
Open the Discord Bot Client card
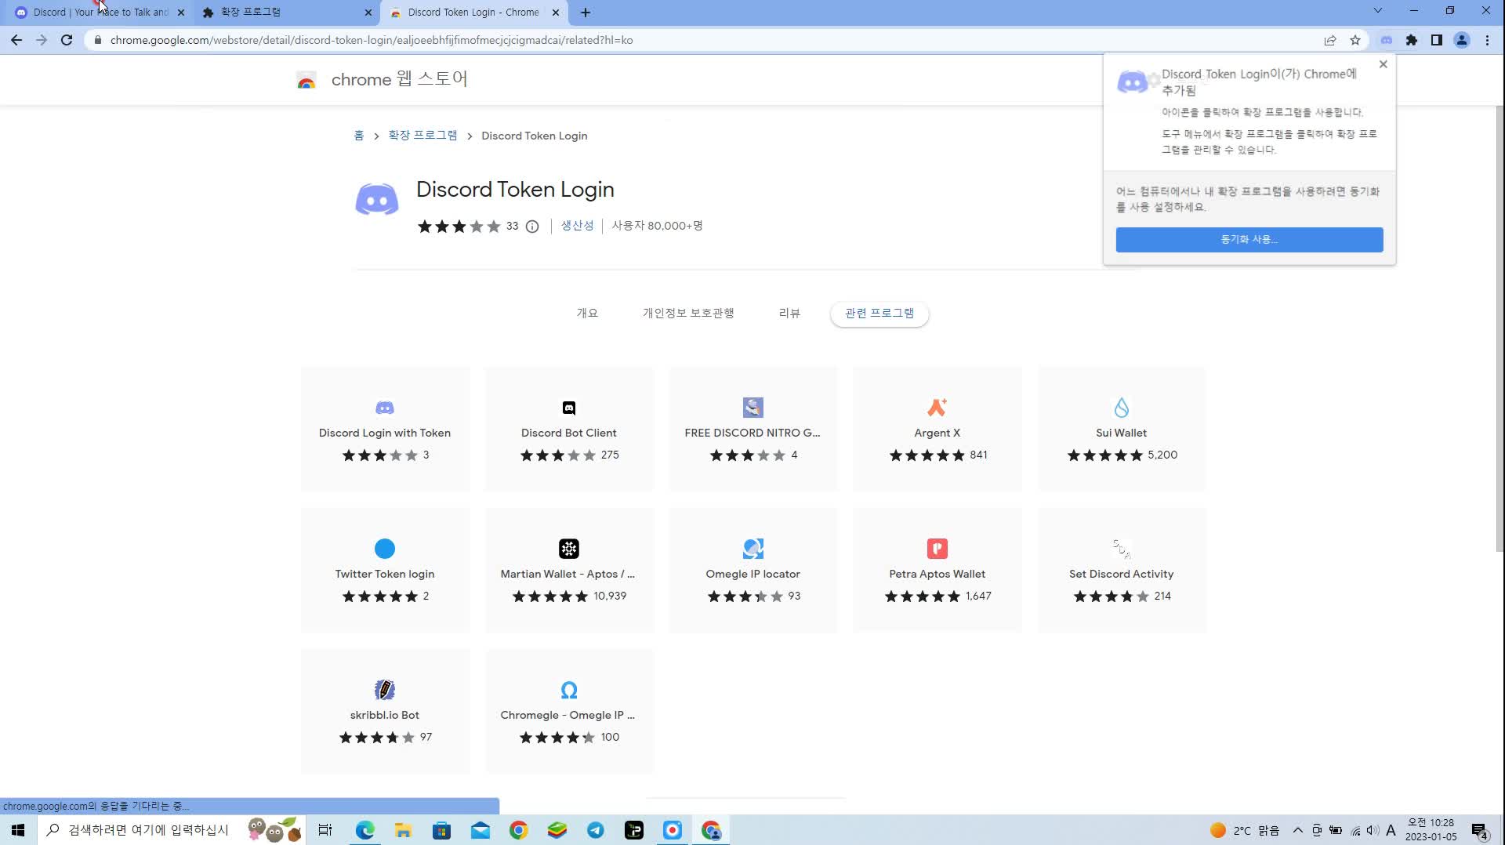[568, 430]
